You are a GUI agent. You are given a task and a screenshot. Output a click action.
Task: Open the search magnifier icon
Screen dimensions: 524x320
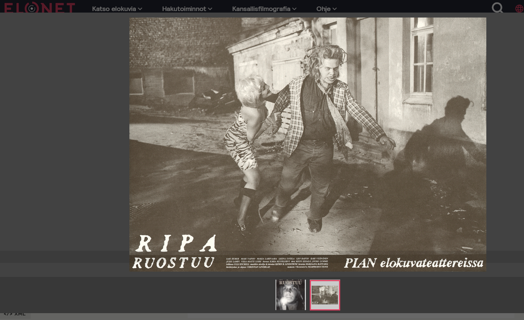497,8
